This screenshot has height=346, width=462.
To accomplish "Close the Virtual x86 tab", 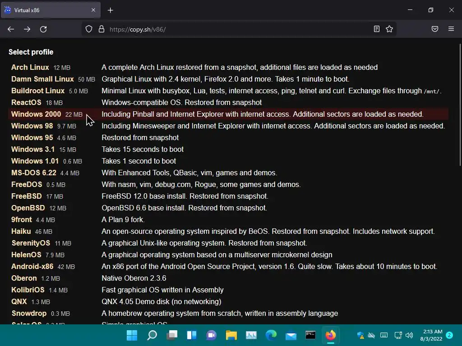I will [x=93, y=10].
